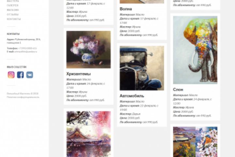Open the Instagram social icon
Image resolution: width=235 pixels, height=157 pixels.
click(x=11, y=75)
